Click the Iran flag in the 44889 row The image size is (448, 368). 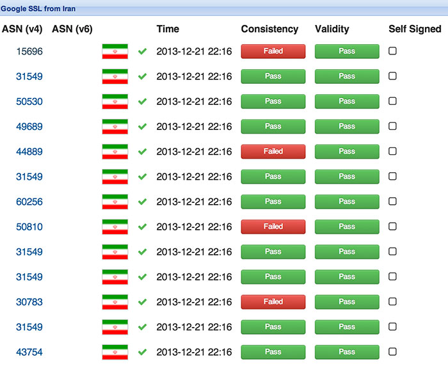(115, 152)
